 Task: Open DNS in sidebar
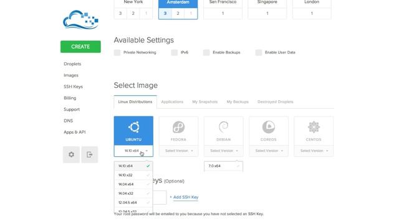pyautogui.click(x=68, y=121)
